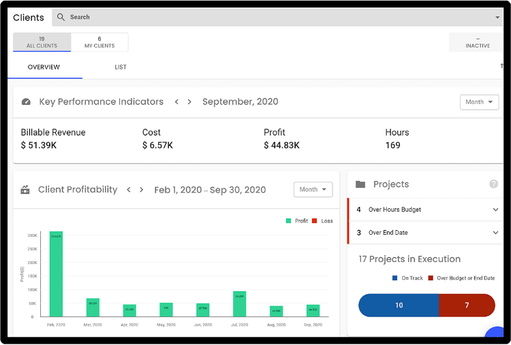The width and height of the screenshot is (511, 345).
Task: Click the Projects folder icon
Action: [360, 184]
